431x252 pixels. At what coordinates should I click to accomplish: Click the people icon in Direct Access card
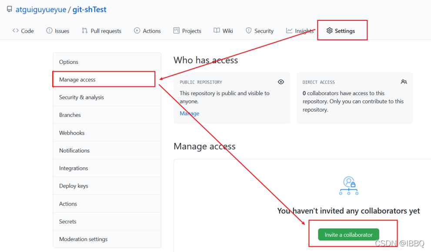[x=404, y=82]
